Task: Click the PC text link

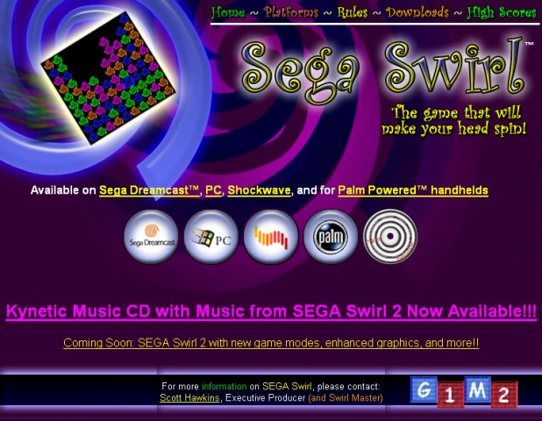Action: (x=213, y=190)
